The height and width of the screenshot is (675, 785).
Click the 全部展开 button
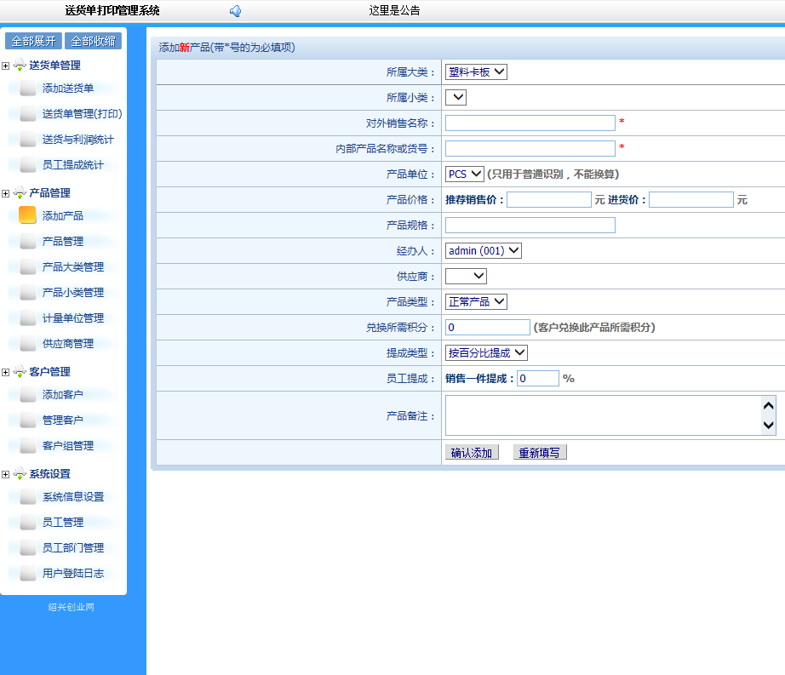[x=33, y=41]
